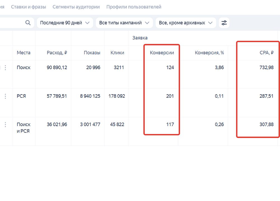The height and width of the screenshot is (201, 280).
Task: Click the Показы column header
Action: tap(92, 52)
